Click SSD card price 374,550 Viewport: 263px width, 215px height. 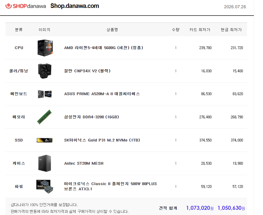[x=205, y=140]
